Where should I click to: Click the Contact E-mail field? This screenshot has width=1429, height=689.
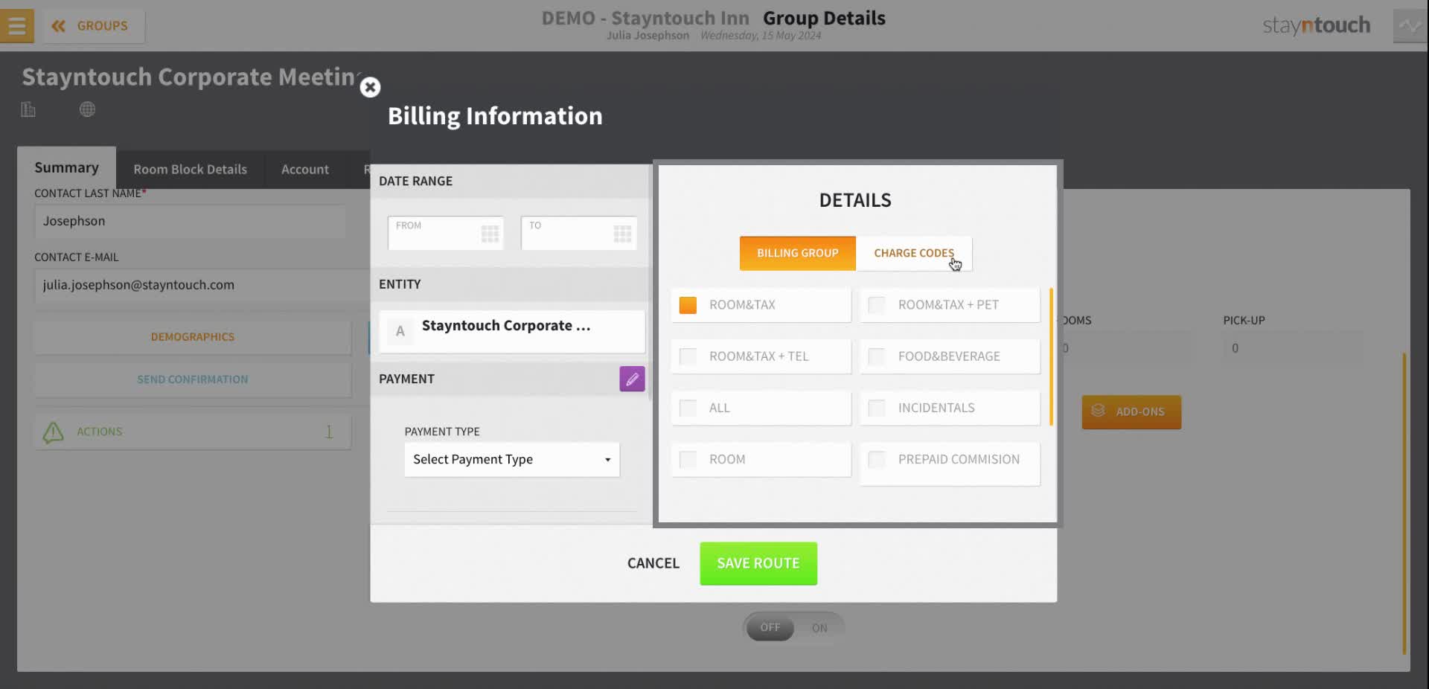point(202,285)
